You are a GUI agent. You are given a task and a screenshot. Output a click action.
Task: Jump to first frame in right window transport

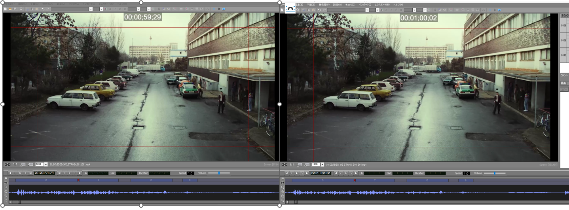pyautogui.click(x=286, y=173)
